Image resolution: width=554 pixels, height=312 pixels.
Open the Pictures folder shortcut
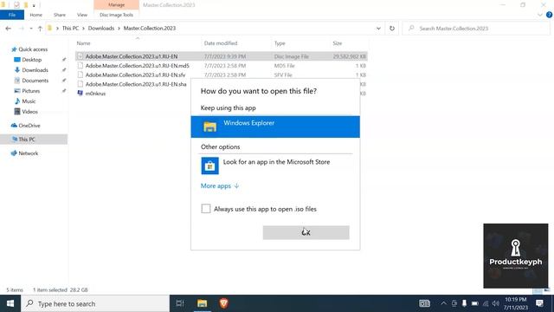pos(31,91)
